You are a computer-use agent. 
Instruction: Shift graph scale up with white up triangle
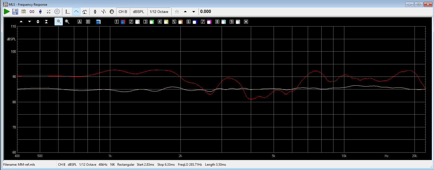click(x=21, y=22)
